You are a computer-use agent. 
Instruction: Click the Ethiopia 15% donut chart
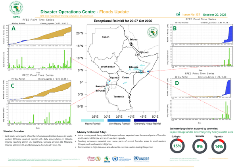pyautogui.click(x=177, y=146)
